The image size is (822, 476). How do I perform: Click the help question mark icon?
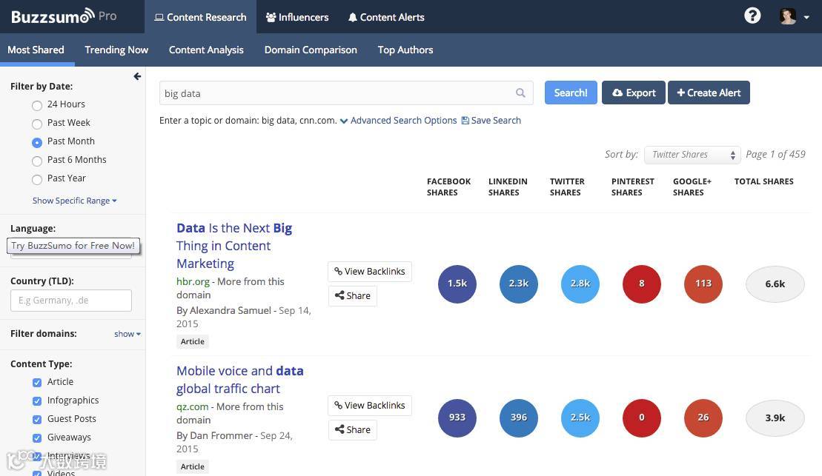point(752,16)
